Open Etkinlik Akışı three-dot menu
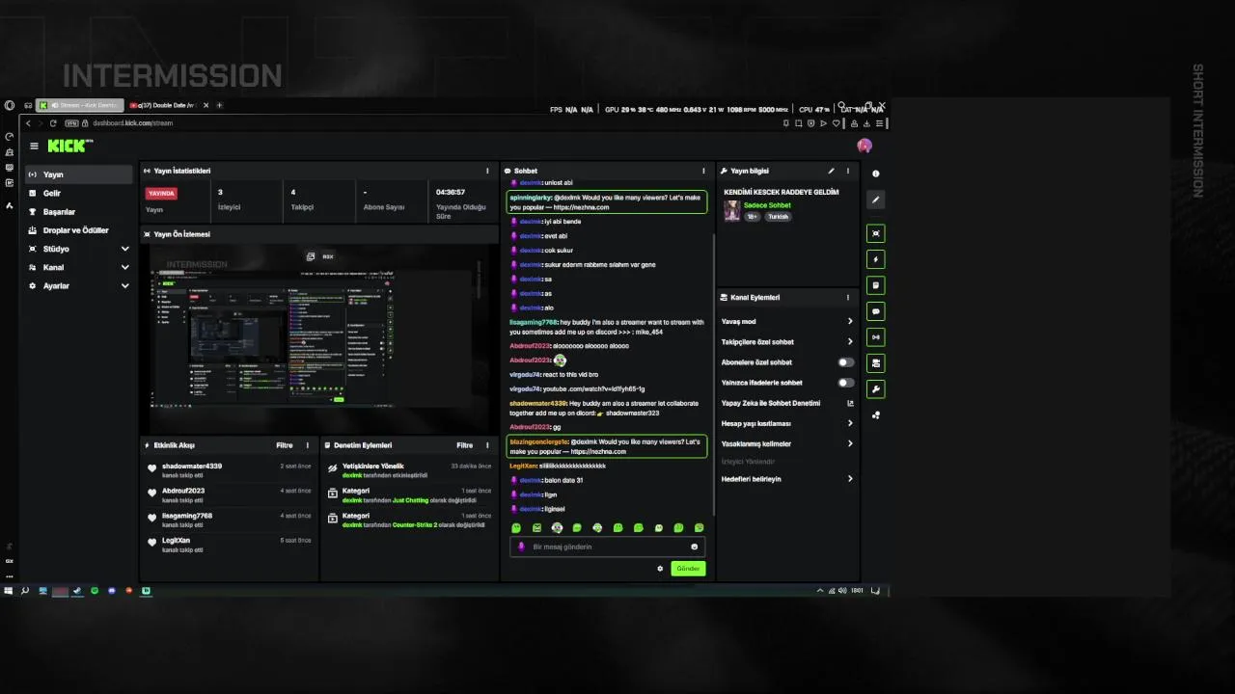This screenshot has height=694, width=1235. coord(308,445)
